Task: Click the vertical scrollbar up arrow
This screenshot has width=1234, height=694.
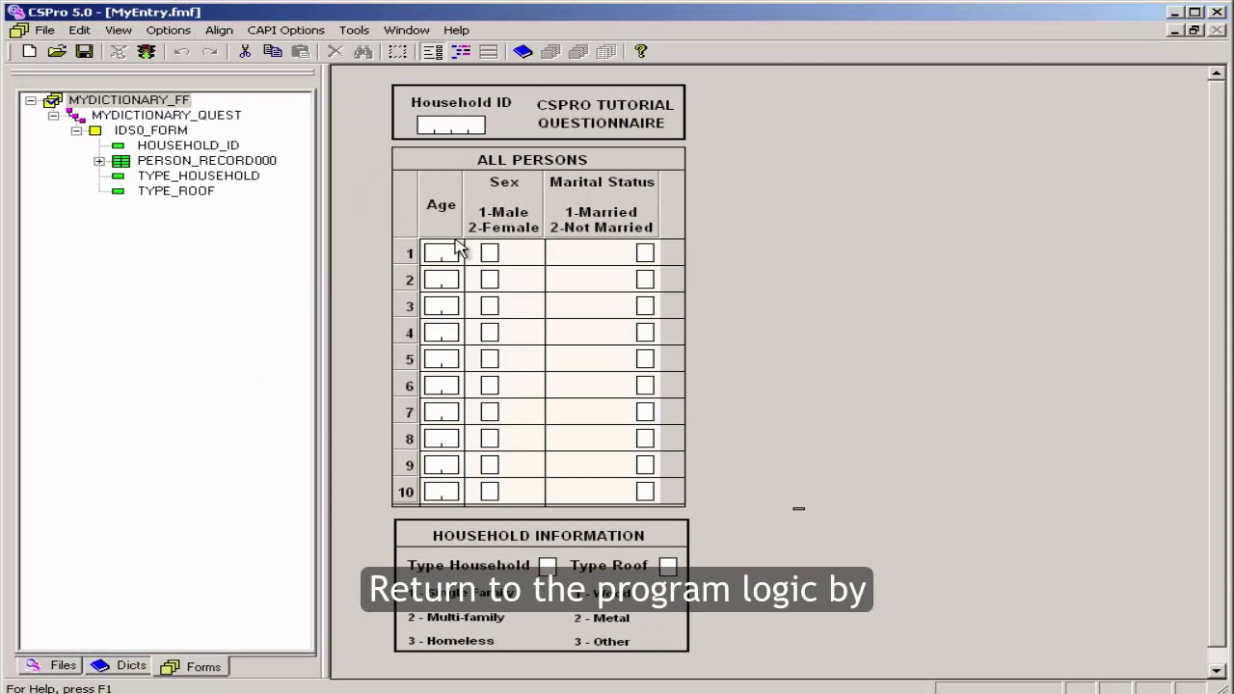Action: point(1217,73)
